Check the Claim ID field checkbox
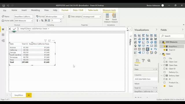This screenshot has height=104, width=185. click(x=164, y=69)
